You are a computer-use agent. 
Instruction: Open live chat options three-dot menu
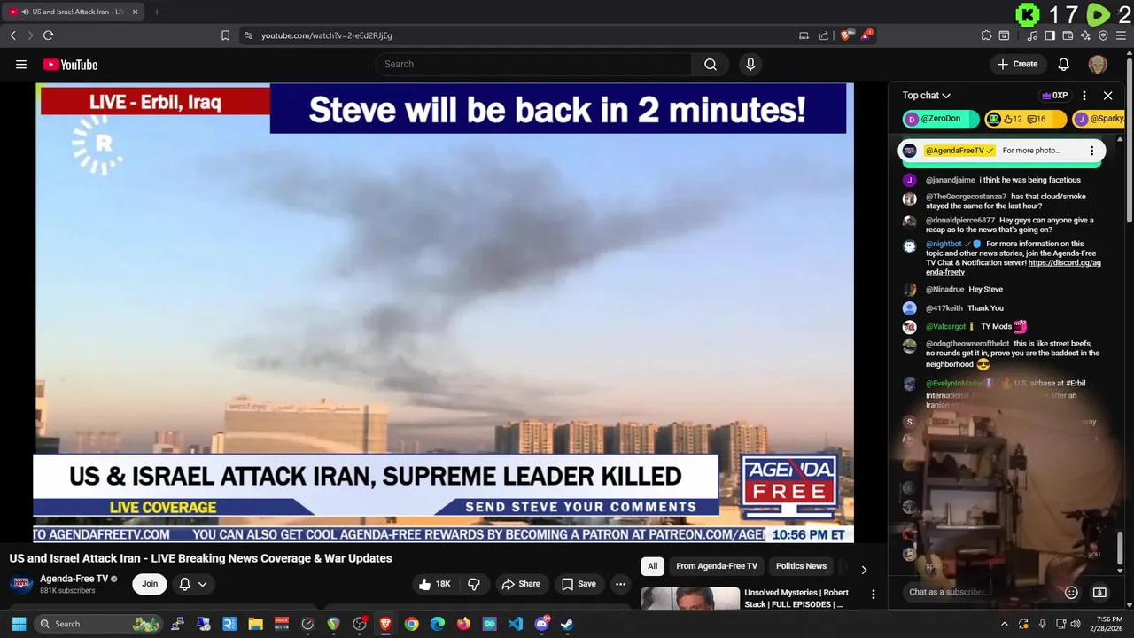point(1084,96)
